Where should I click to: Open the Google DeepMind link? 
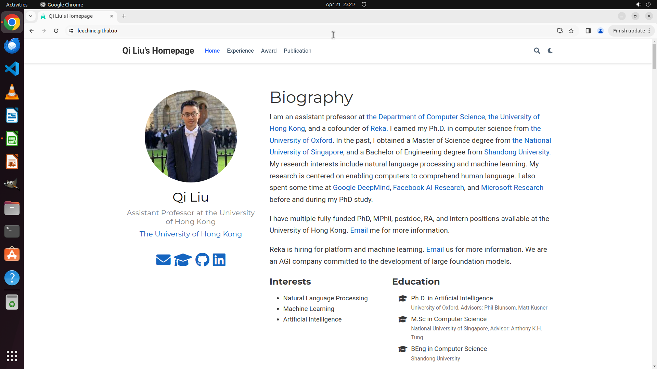coord(361,188)
